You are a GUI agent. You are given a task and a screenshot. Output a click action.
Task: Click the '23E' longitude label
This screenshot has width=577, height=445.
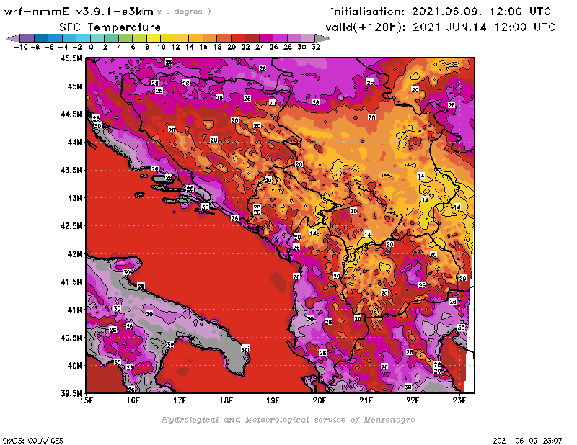click(459, 400)
